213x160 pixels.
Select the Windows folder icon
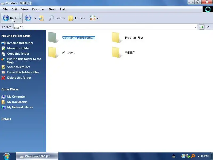coord(53,52)
